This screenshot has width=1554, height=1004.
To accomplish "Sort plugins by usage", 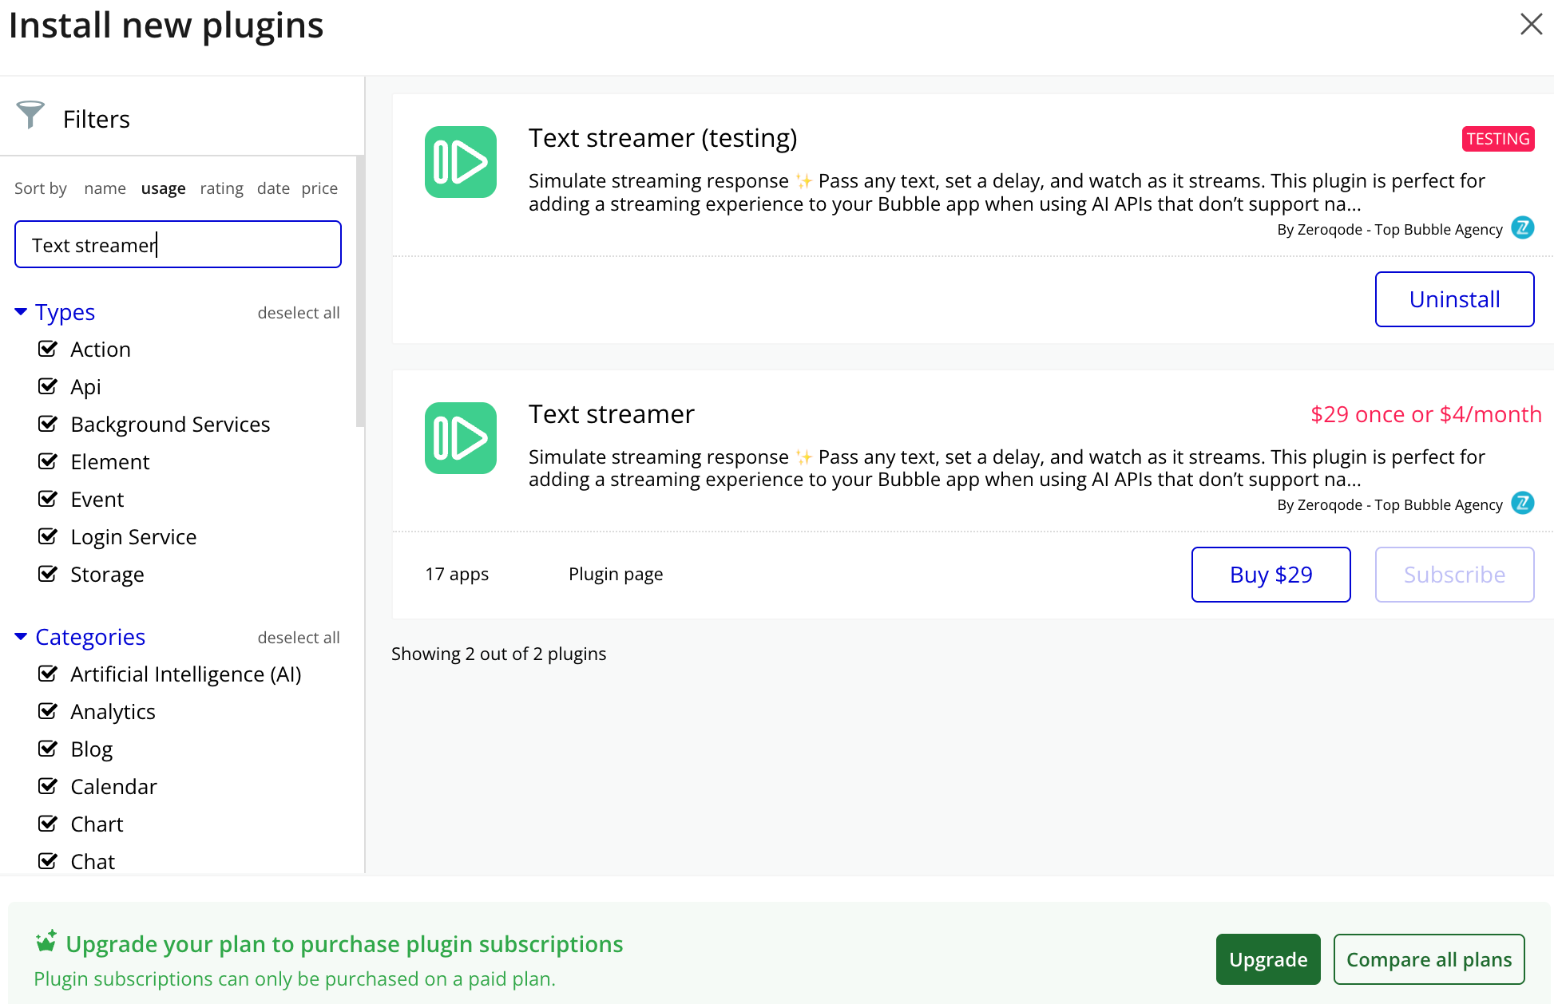I will coord(163,188).
